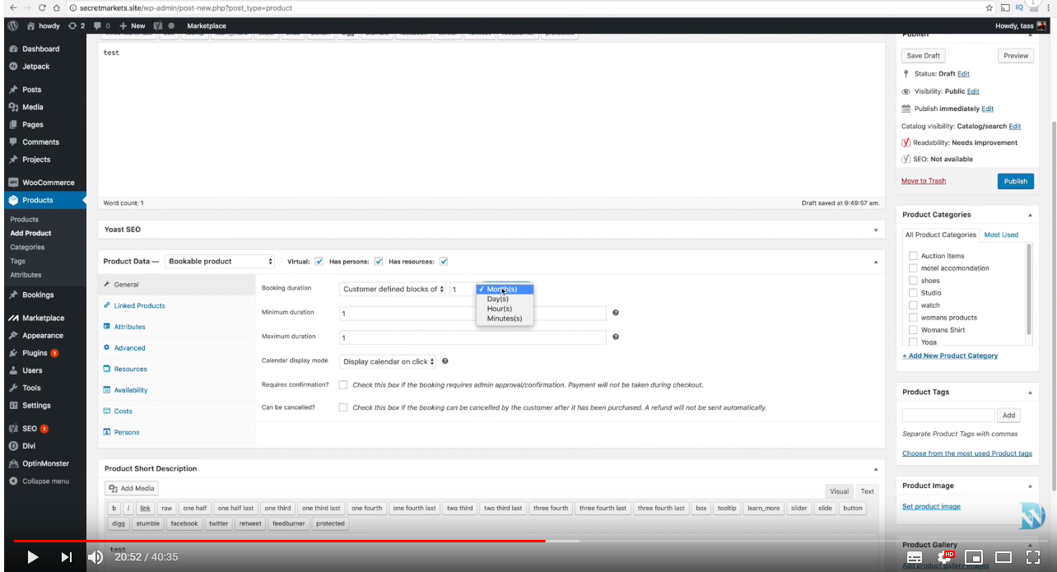Screen dimensions: 1057x572
Task: Choose Hour(s) from the duration list
Action: [500, 309]
